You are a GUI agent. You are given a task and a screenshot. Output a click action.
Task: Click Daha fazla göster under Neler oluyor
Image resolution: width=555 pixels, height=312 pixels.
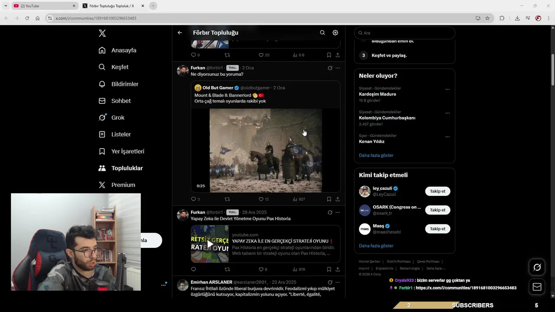376,155
